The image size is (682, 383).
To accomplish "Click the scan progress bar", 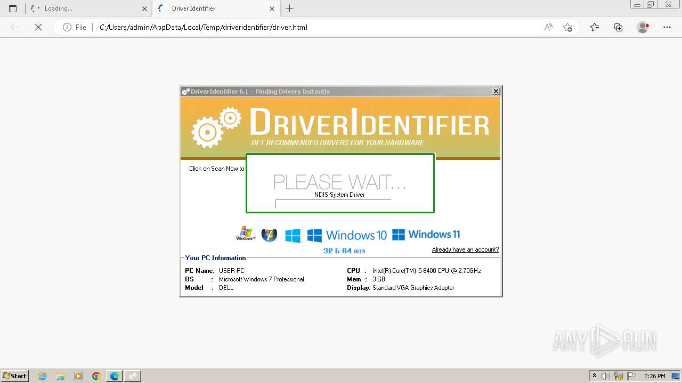I will (x=333, y=204).
